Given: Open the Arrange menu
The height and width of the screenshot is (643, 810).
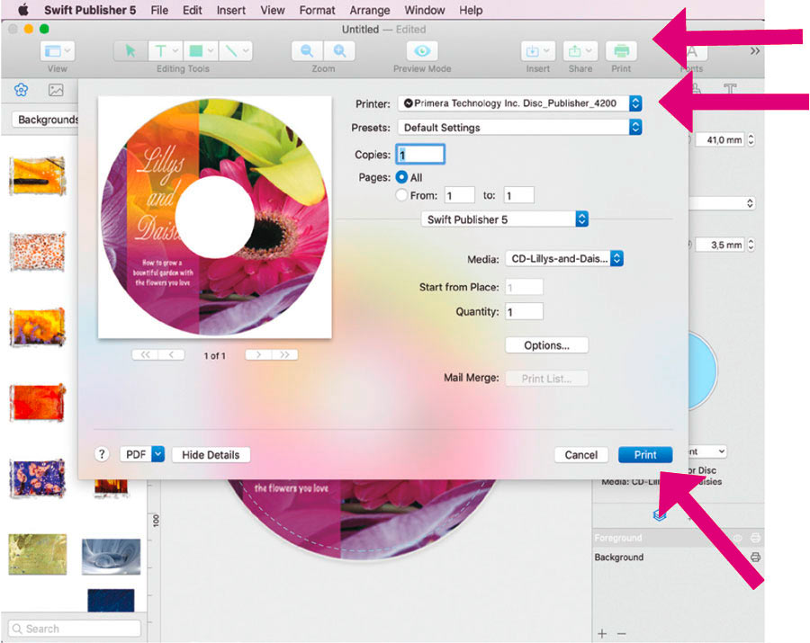Looking at the screenshot, I should 369,10.
